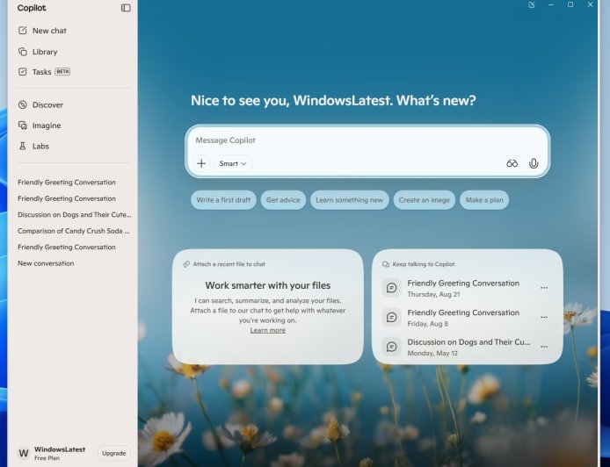Click the W profile avatar
The height and width of the screenshot is (467, 610).
[x=24, y=453]
